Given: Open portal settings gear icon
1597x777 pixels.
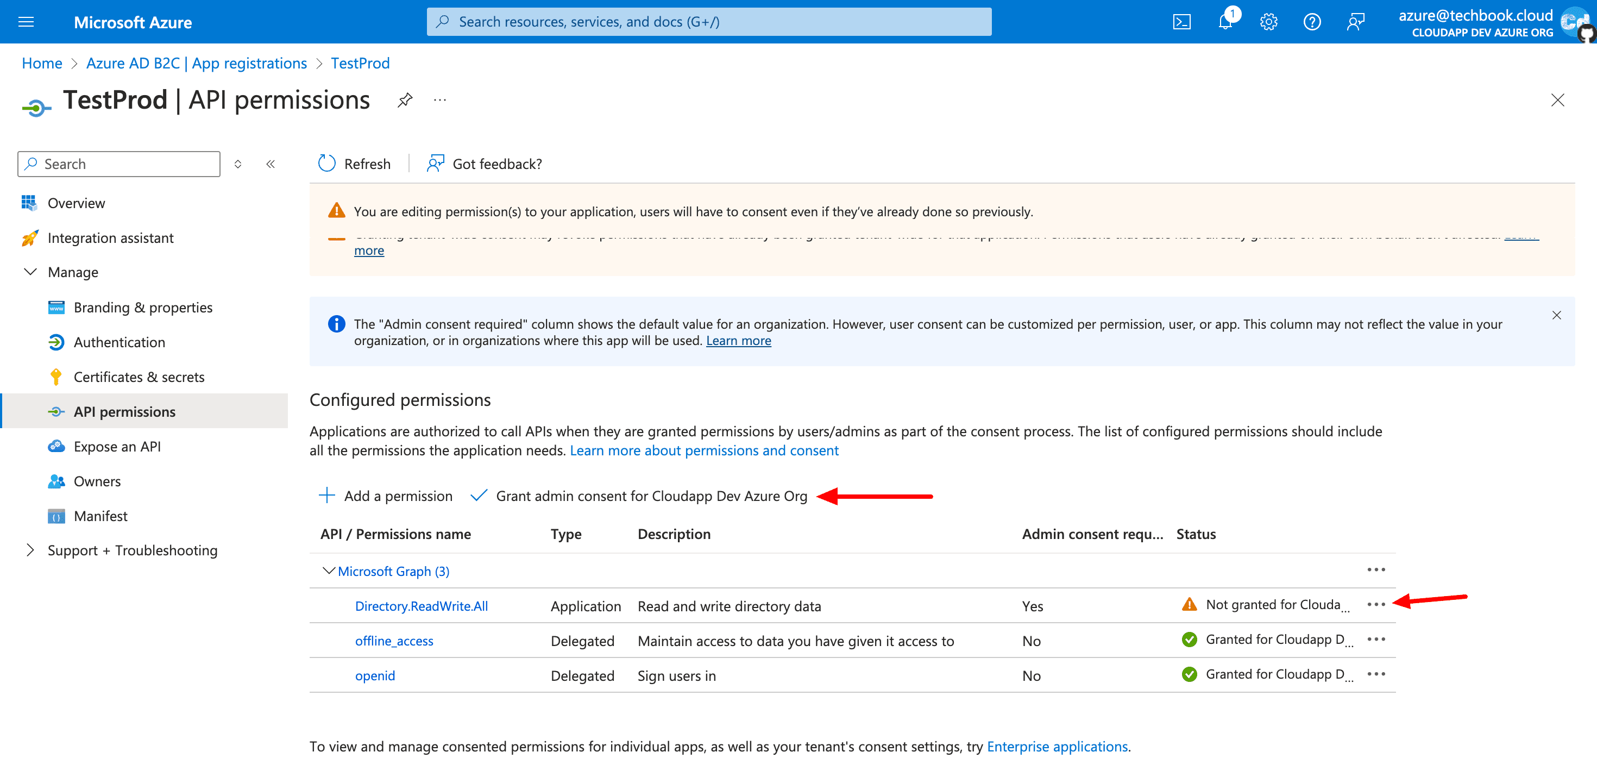Looking at the screenshot, I should (x=1268, y=22).
